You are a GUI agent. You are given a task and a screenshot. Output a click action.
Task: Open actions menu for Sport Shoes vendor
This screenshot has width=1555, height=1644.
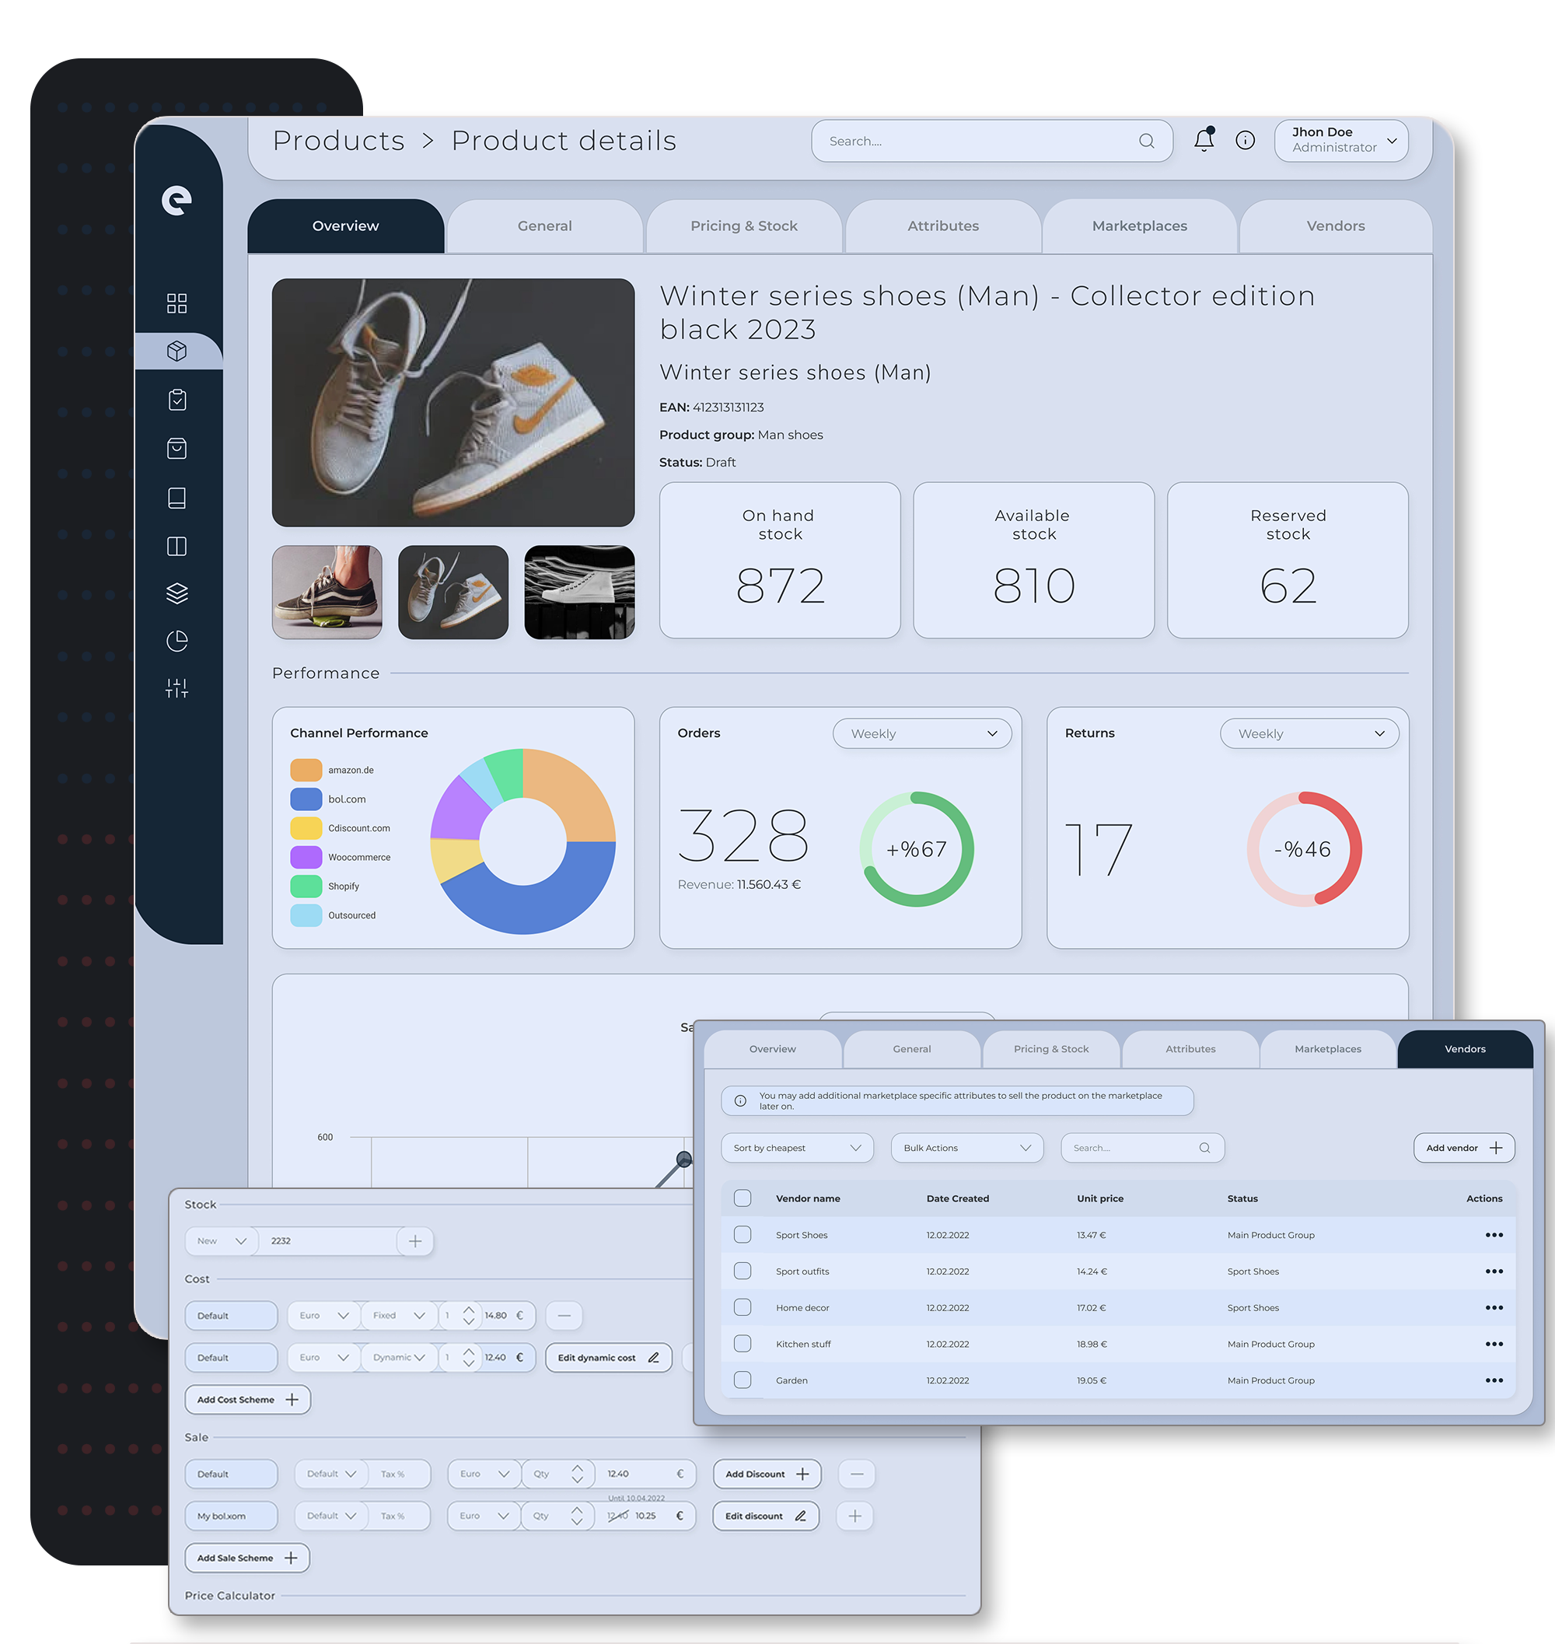tap(1494, 1234)
